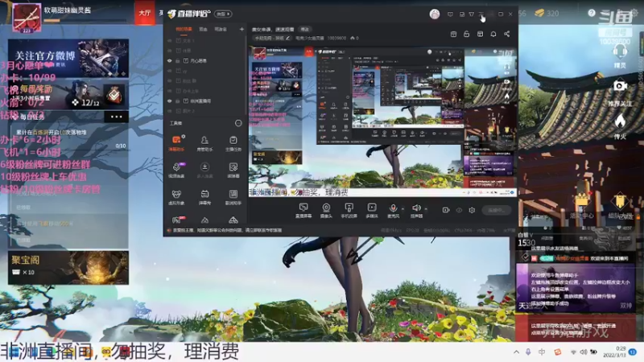Toggle visibility of second source row

tap(169, 51)
